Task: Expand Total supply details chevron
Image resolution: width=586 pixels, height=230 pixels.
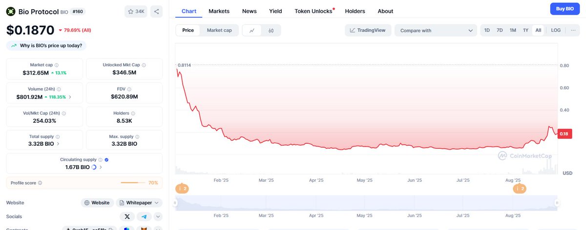Action: 59,144
